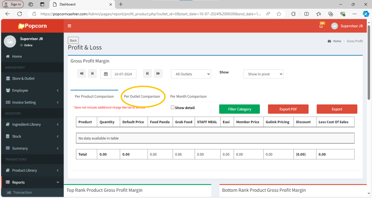Open the browser Collections icon
The height and width of the screenshot is (198, 372).
click(x=331, y=14)
